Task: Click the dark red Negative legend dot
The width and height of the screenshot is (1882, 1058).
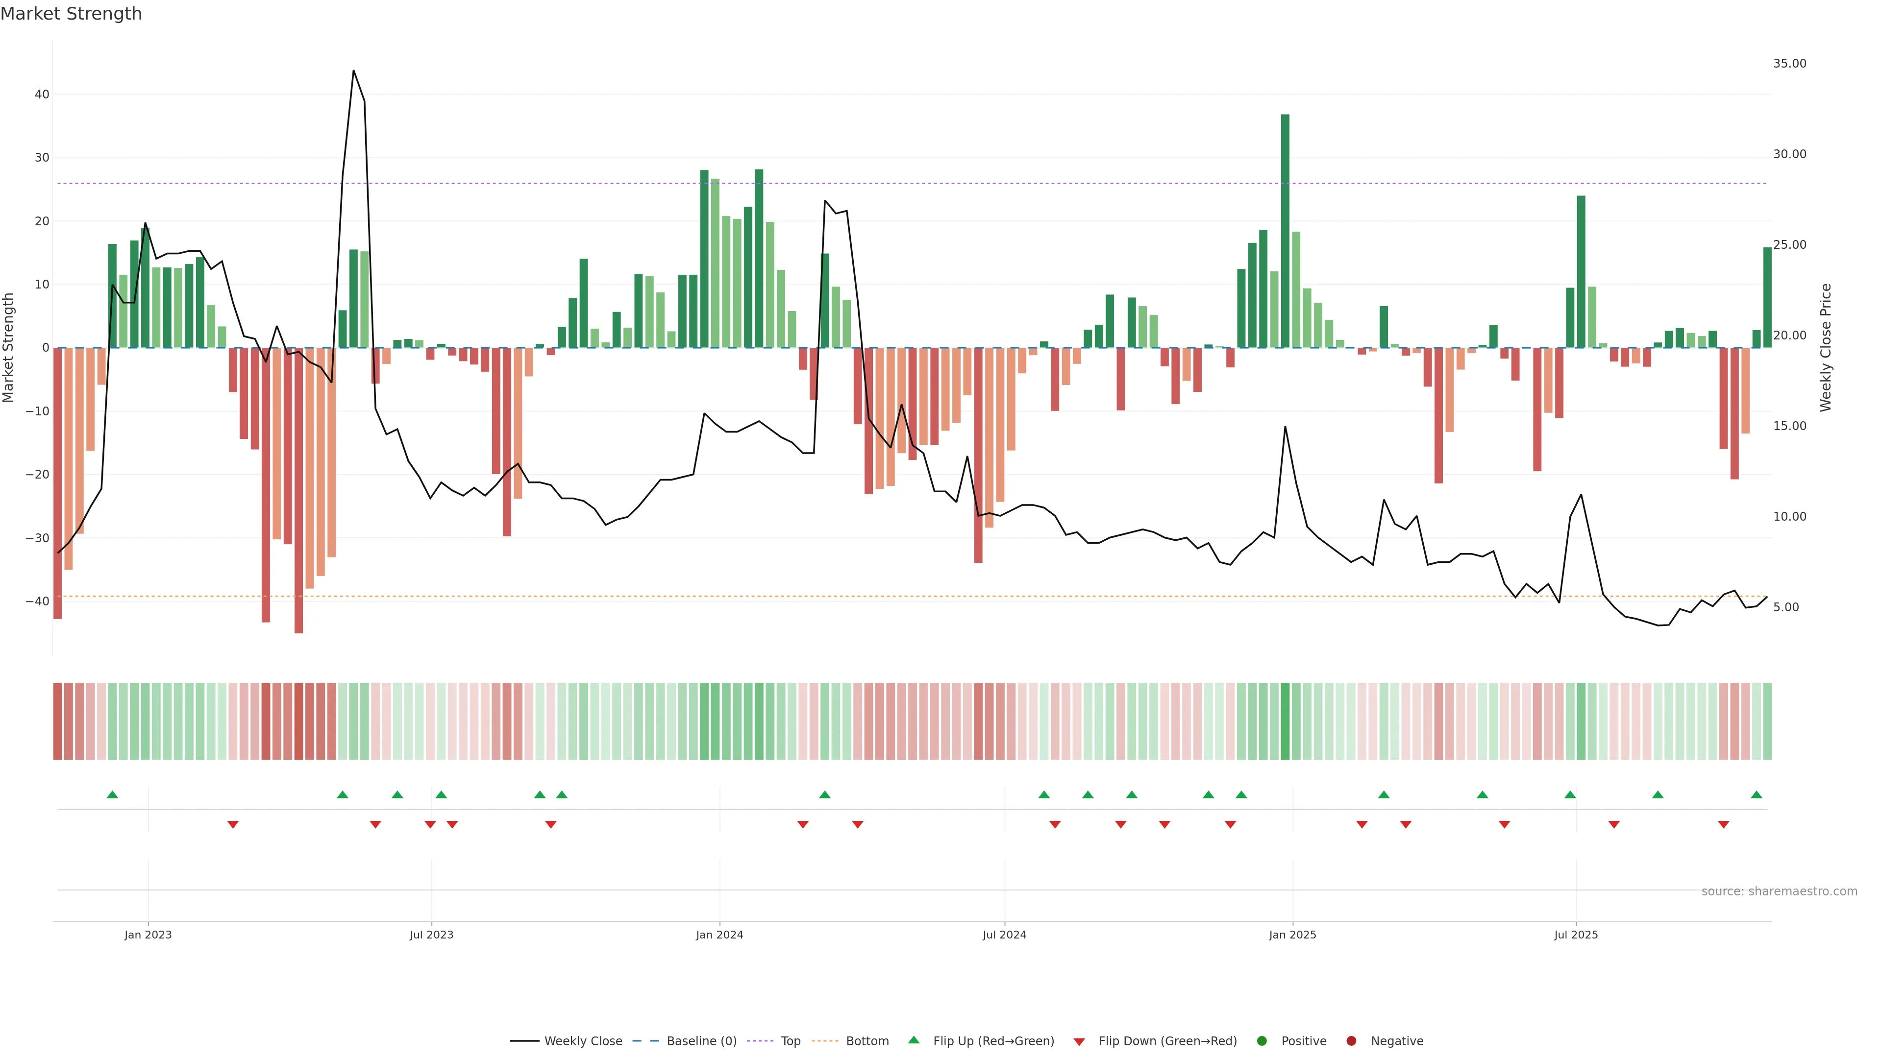Action: 1351,1041
